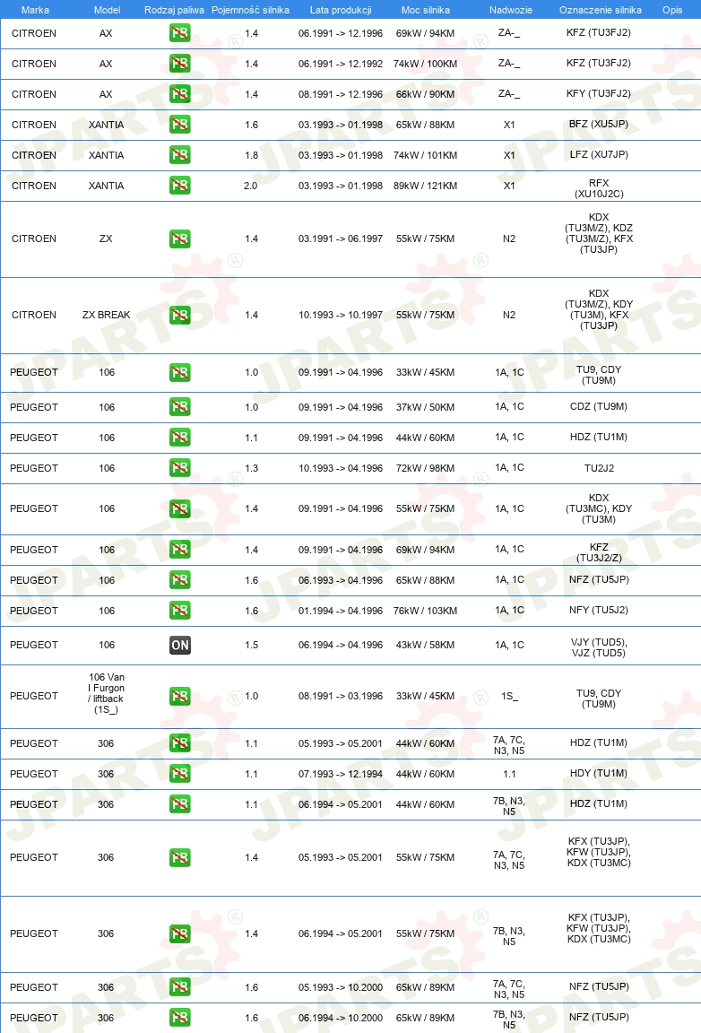Click engine capacity 2.0 for Xantia
Image resolution: width=701 pixels, height=1033 pixels.
click(x=250, y=186)
